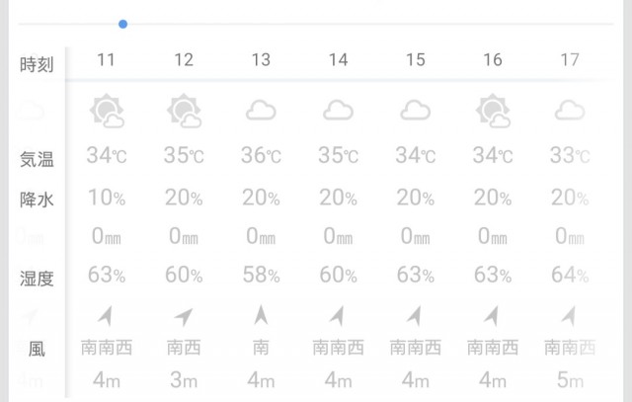
Task: Click the 10% precipitation value at 11 o'clock
Action: 106,198
